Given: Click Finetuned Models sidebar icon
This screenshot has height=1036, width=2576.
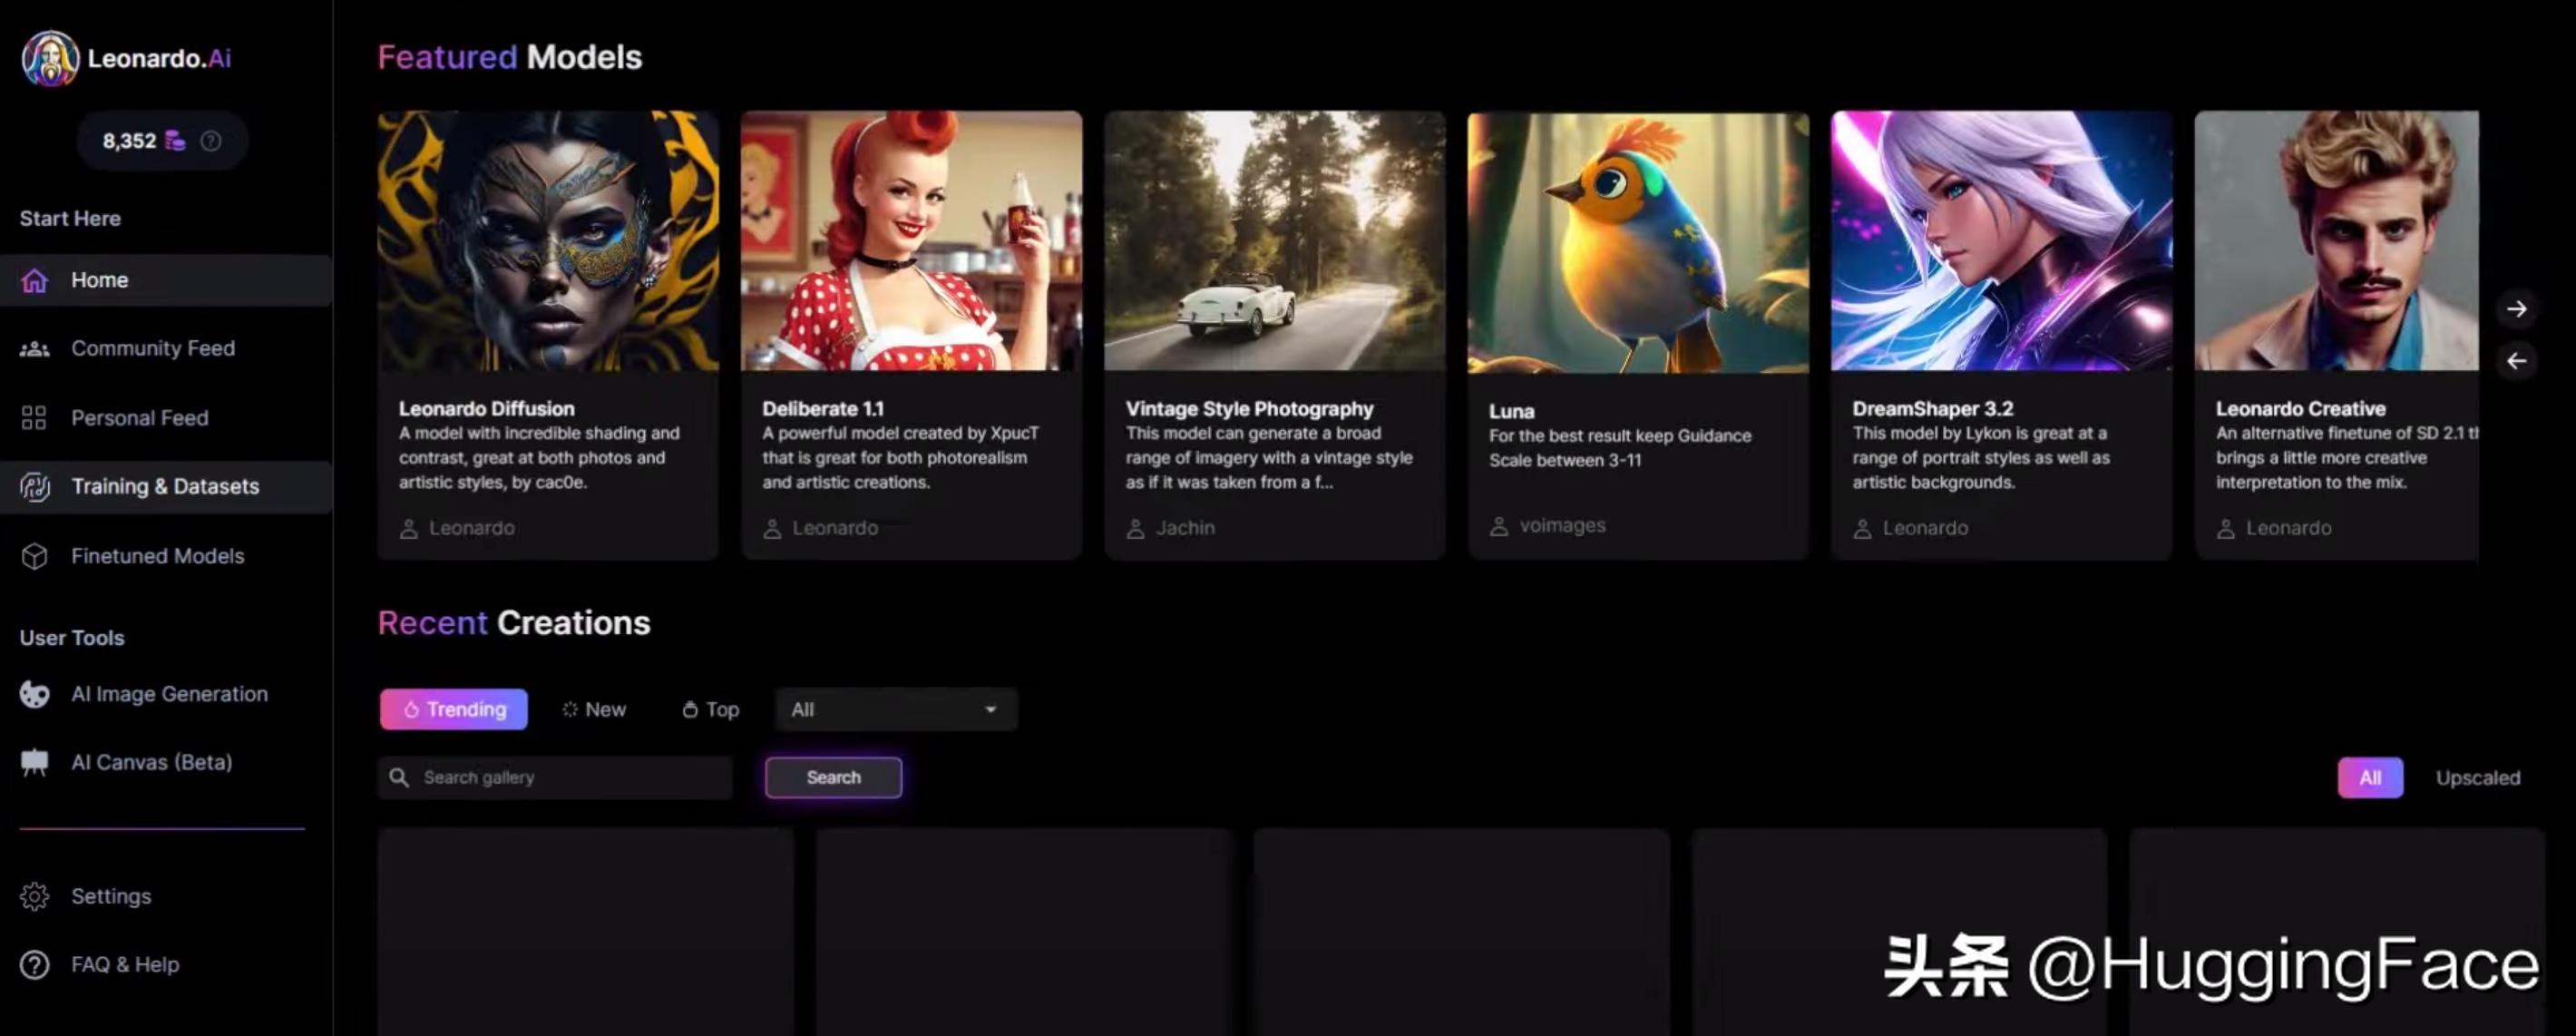Looking at the screenshot, I should click(34, 555).
